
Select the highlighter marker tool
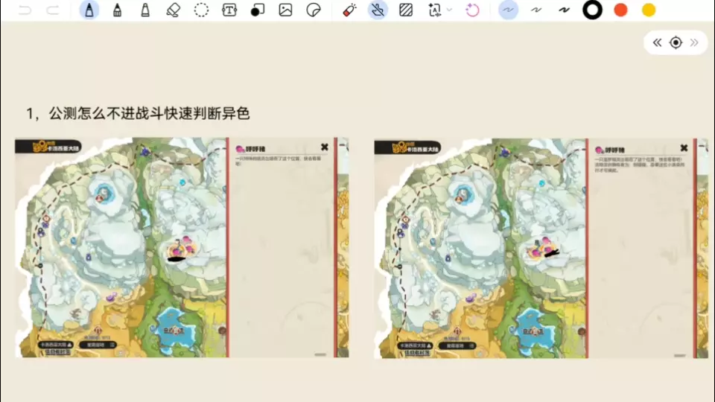pyautogui.click(x=145, y=10)
